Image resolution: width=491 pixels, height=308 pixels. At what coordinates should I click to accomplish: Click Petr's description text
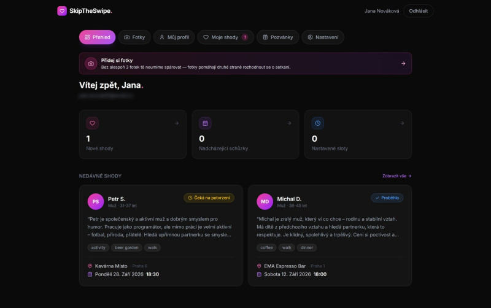tap(160, 227)
